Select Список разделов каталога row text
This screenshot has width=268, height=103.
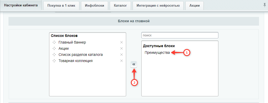point(80,55)
